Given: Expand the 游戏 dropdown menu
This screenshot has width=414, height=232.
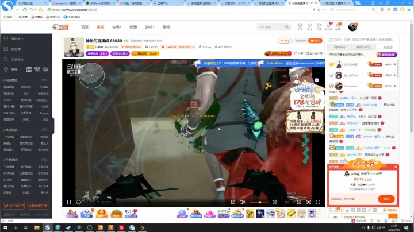Looking at the screenshot, I should (149, 27).
